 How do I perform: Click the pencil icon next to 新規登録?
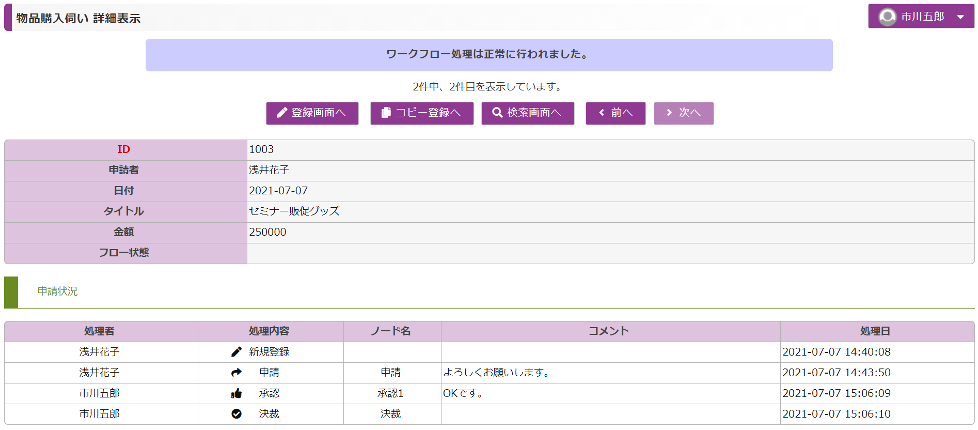[236, 352]
